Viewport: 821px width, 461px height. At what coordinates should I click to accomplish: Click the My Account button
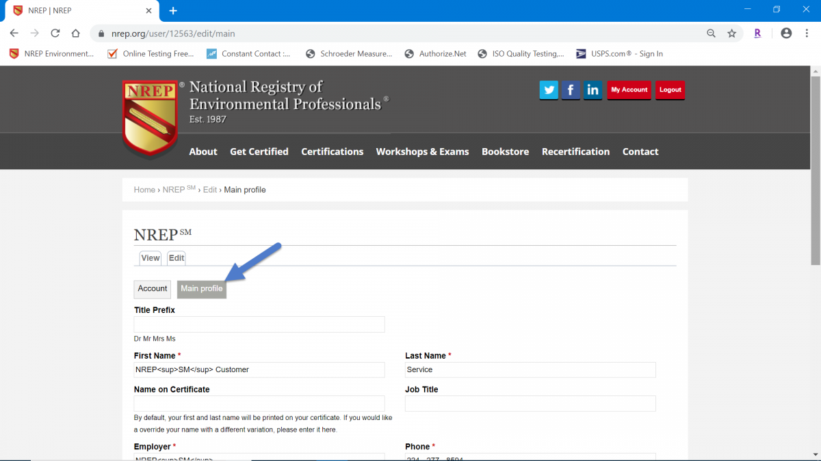[x=629, y=90]
